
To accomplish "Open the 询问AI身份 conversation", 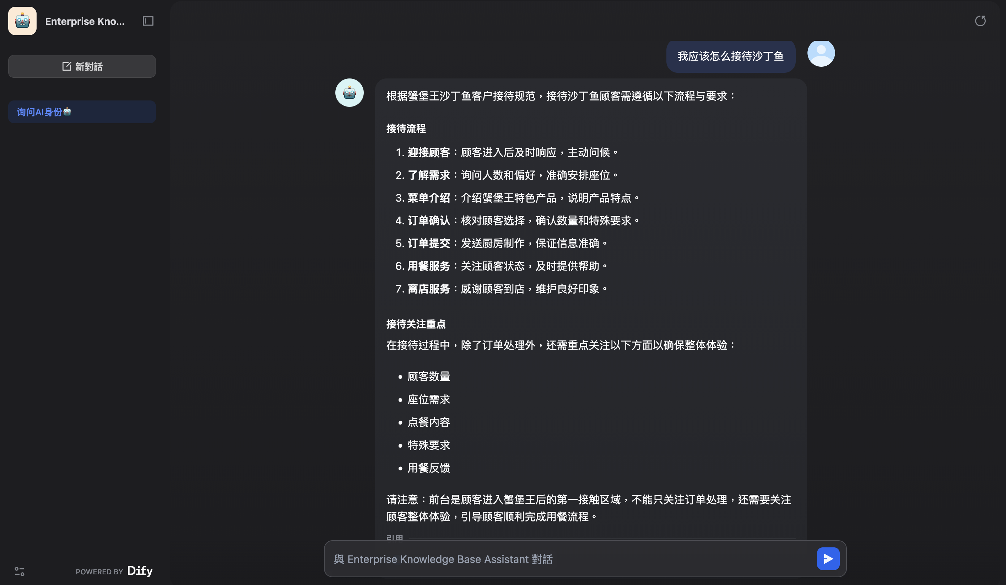I will click(82, 112).
